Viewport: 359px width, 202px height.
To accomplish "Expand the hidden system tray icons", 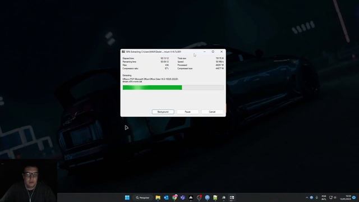I will point(307,198).
